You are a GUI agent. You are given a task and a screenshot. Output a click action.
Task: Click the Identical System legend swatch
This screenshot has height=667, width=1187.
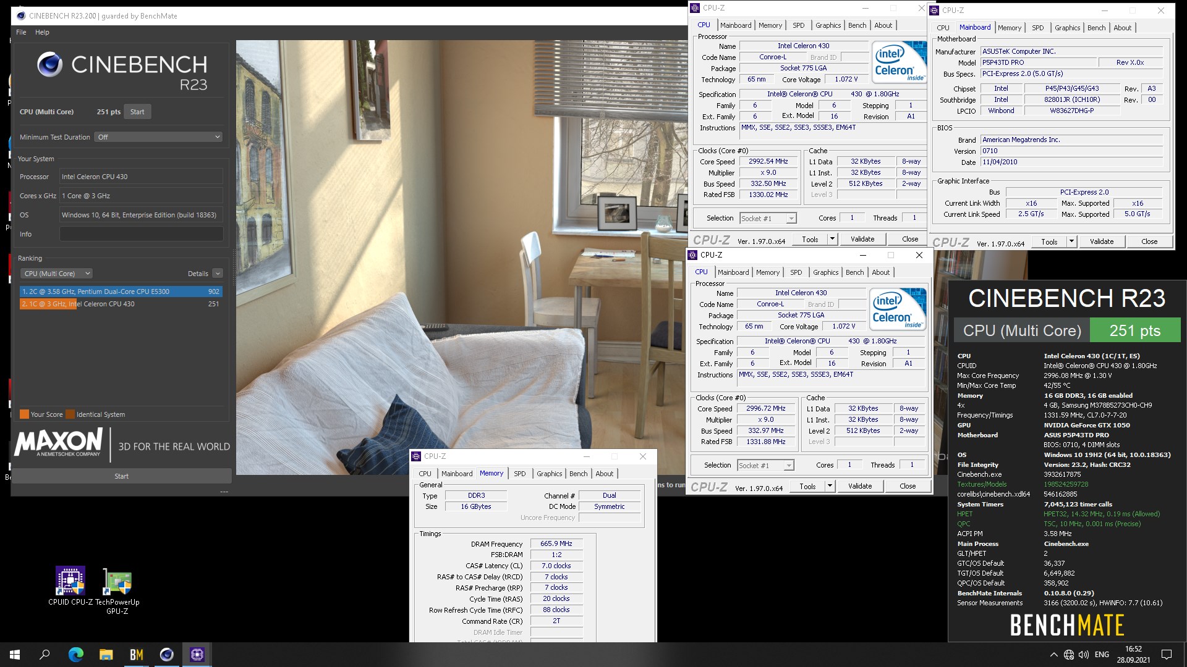[70, 414]
